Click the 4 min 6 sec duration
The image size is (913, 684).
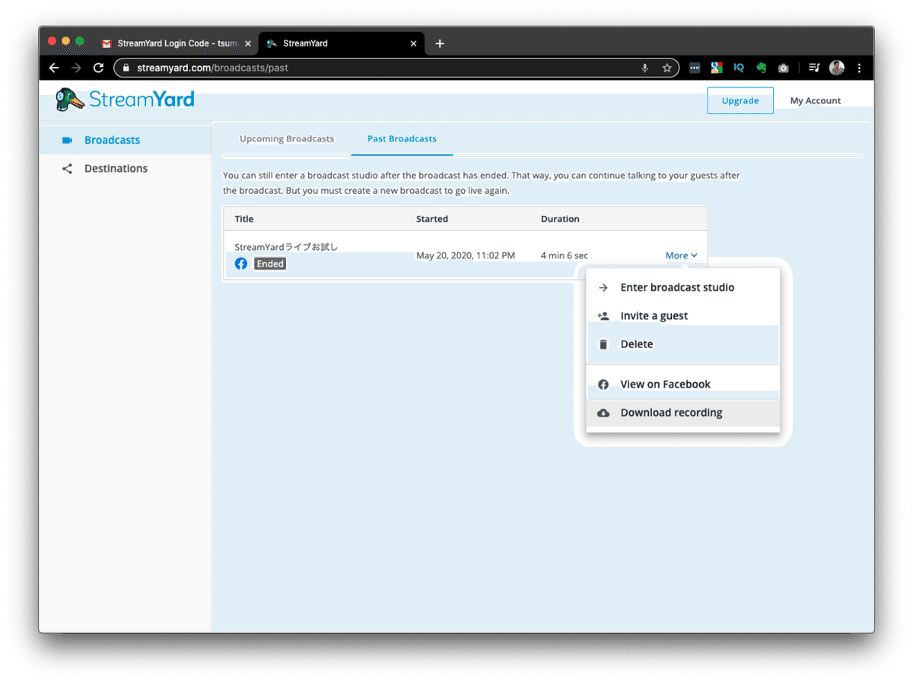coord(565,255)
